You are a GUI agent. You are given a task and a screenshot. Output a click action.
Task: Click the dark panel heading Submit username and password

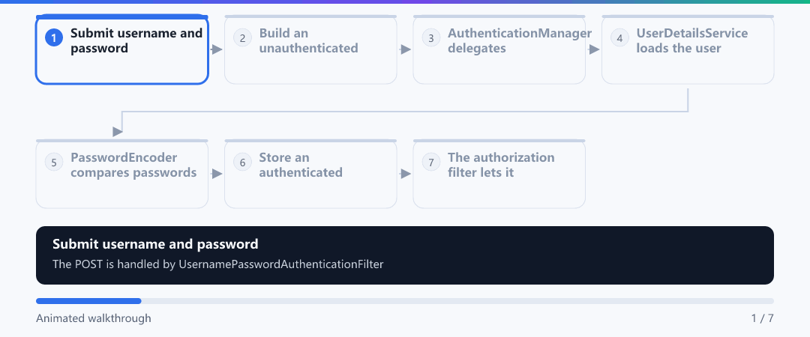(x=155, y=244)
